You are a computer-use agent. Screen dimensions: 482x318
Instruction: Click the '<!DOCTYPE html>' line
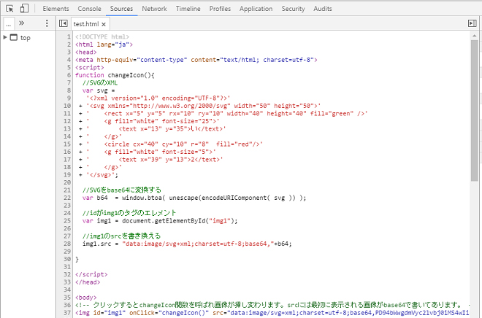click(x=102, y=37)
